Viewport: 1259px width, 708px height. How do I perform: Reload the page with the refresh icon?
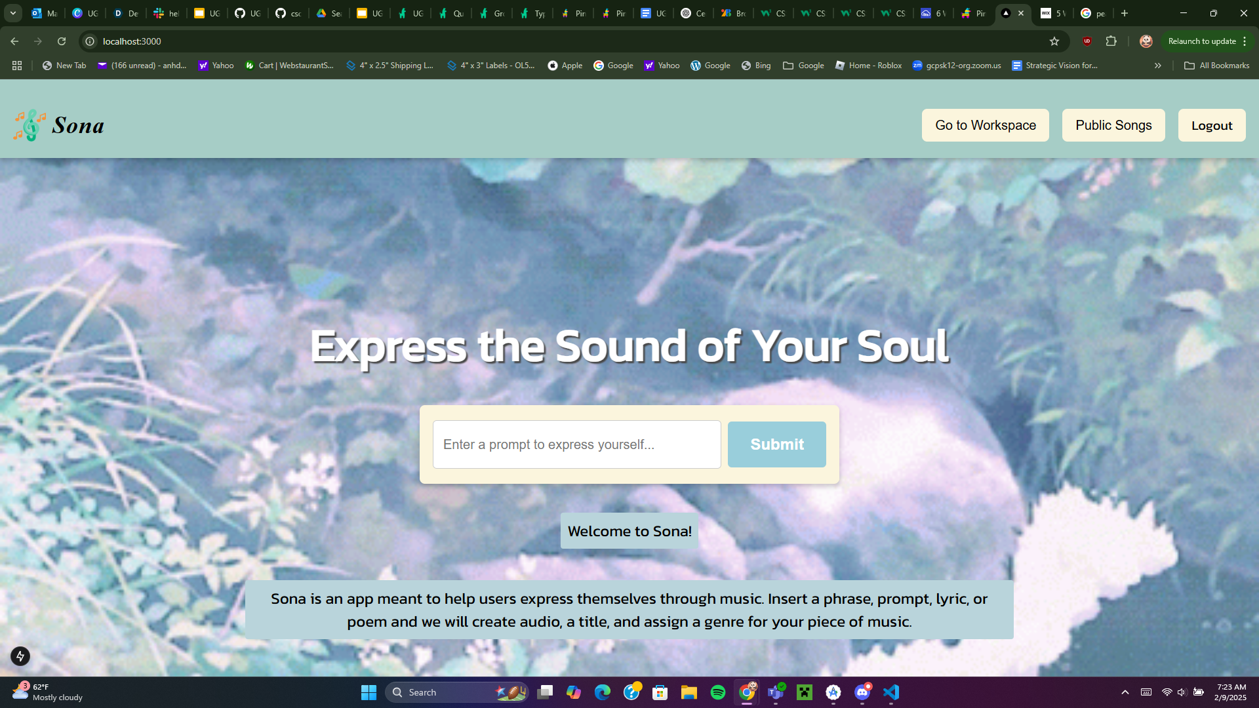(62, 41)
